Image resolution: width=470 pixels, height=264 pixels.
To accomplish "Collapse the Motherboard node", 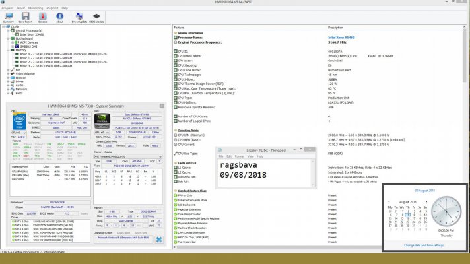I will pos(8,38).
